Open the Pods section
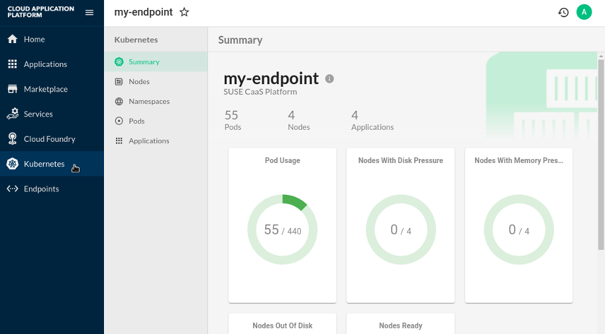This screenshot has height=334, width=605. click(137, 121)
